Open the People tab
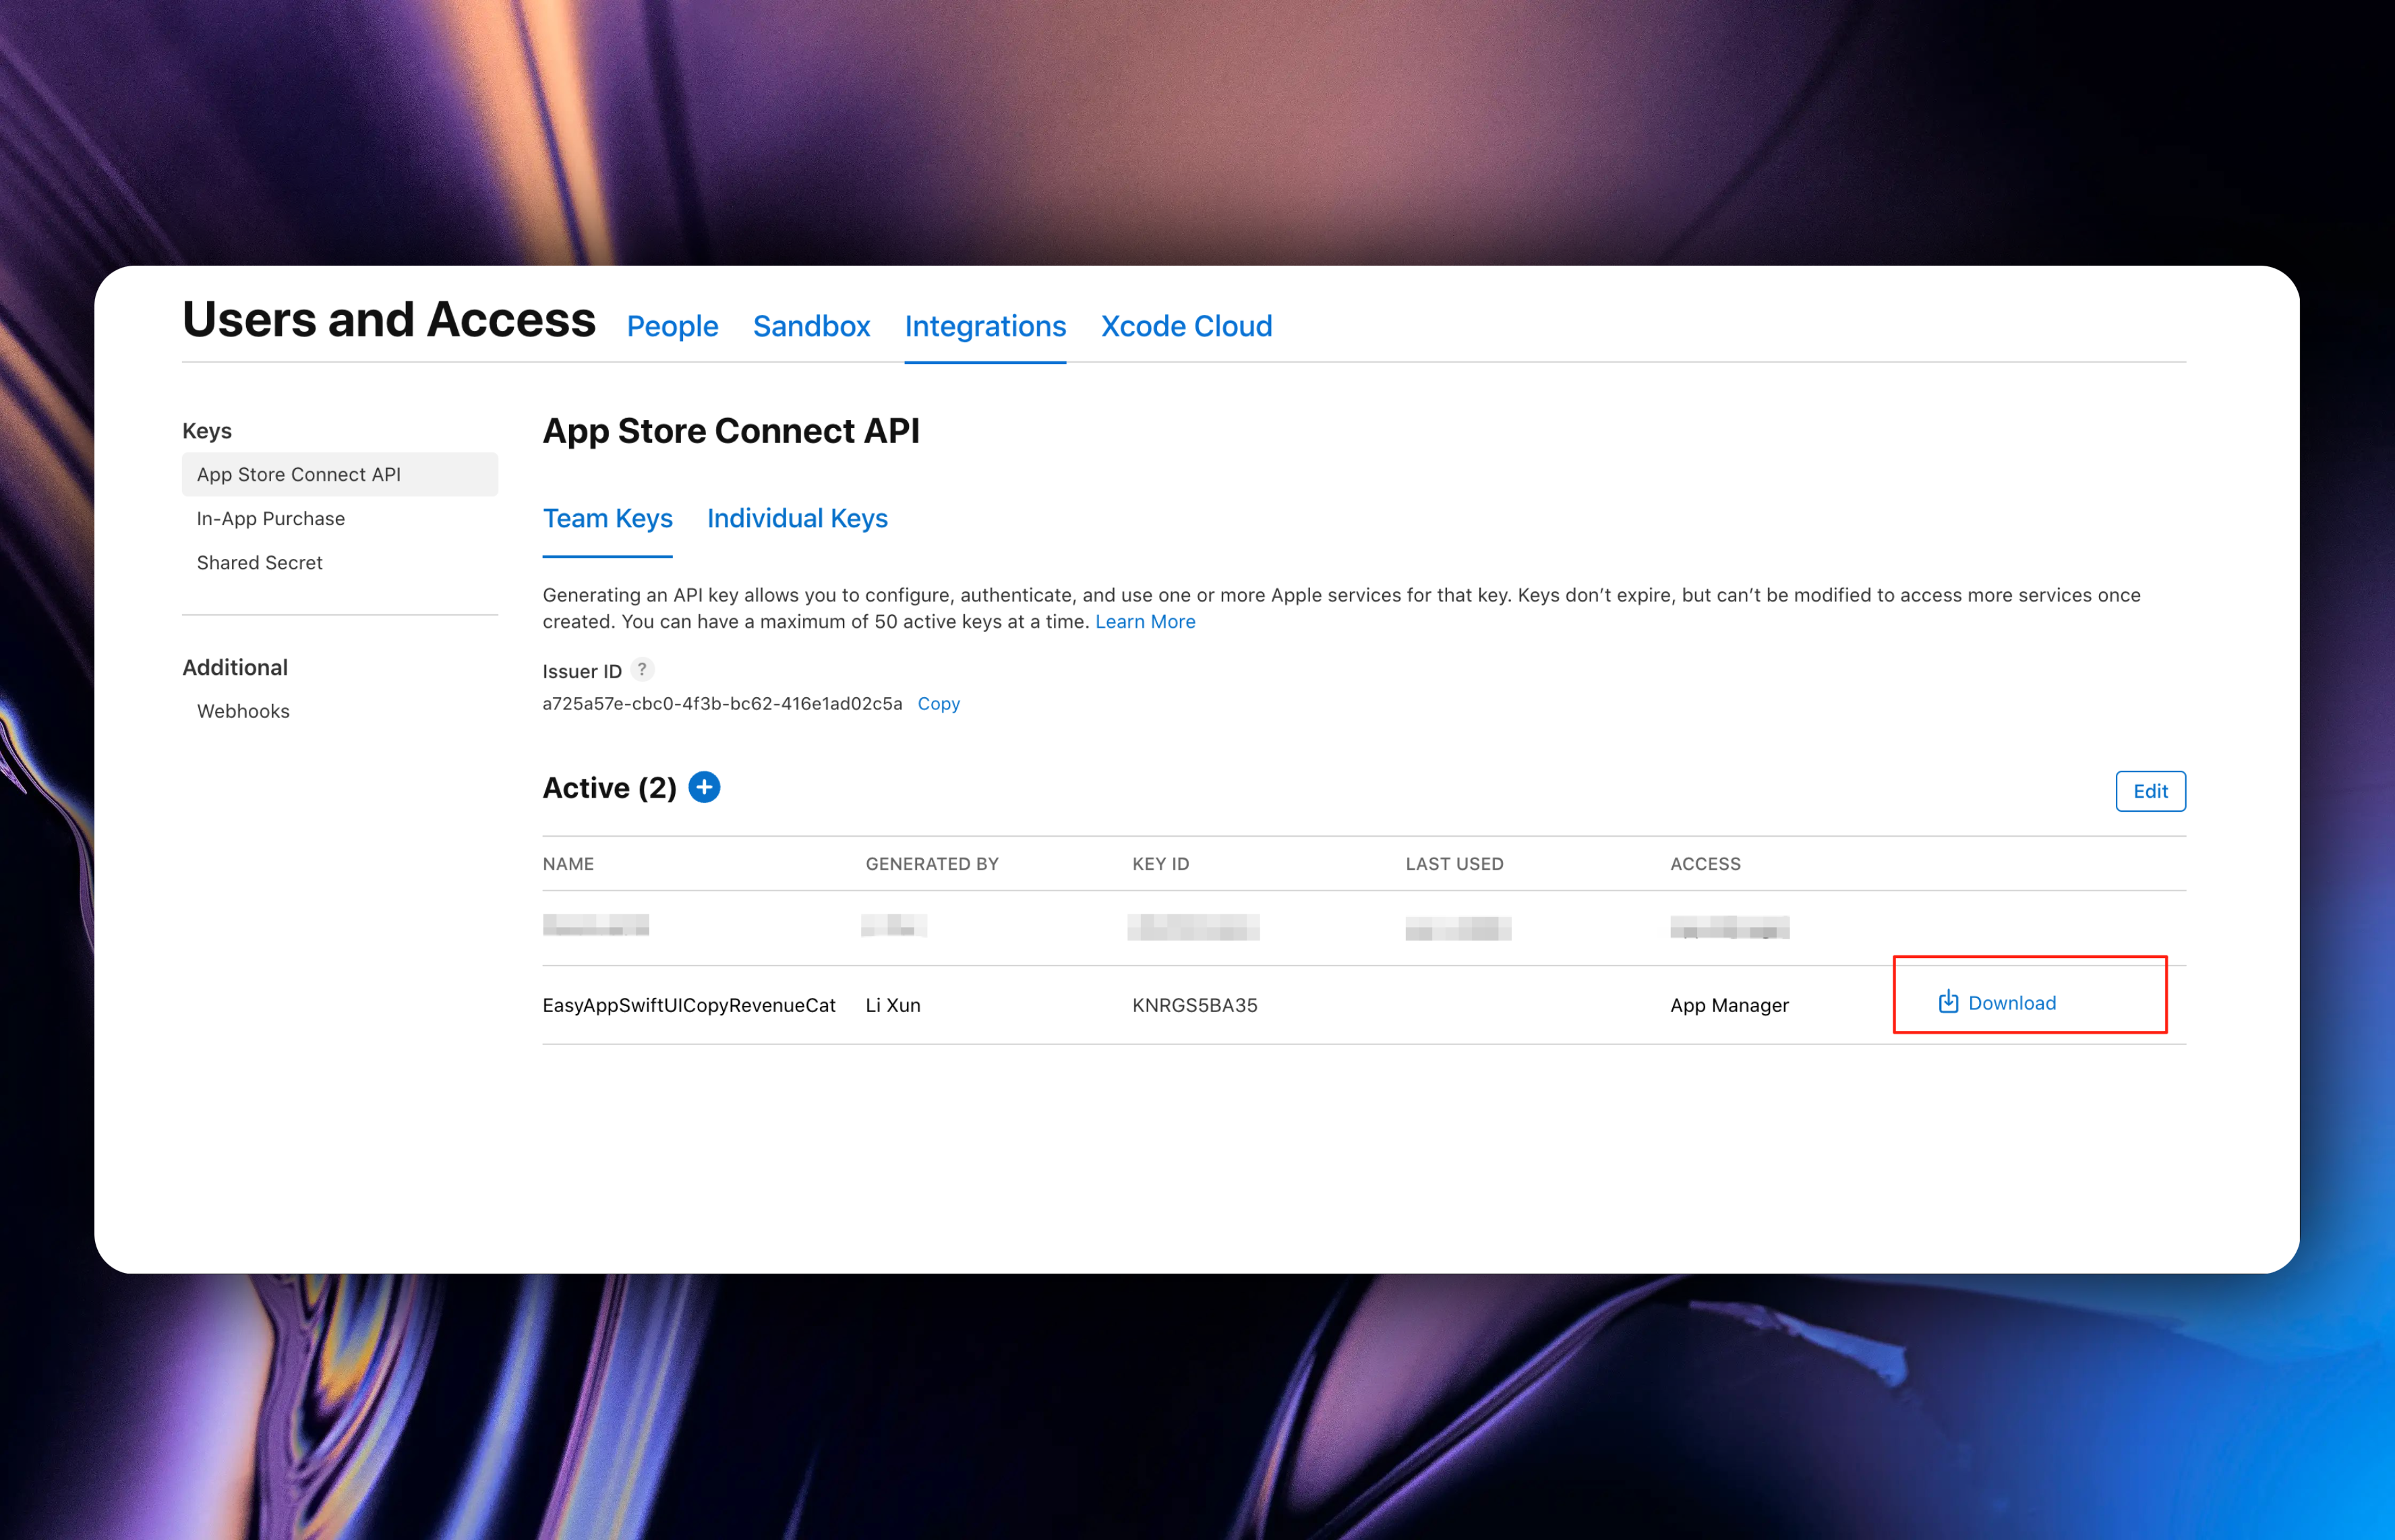This screenshot has width=2395, height=1540. coord(672,326)
